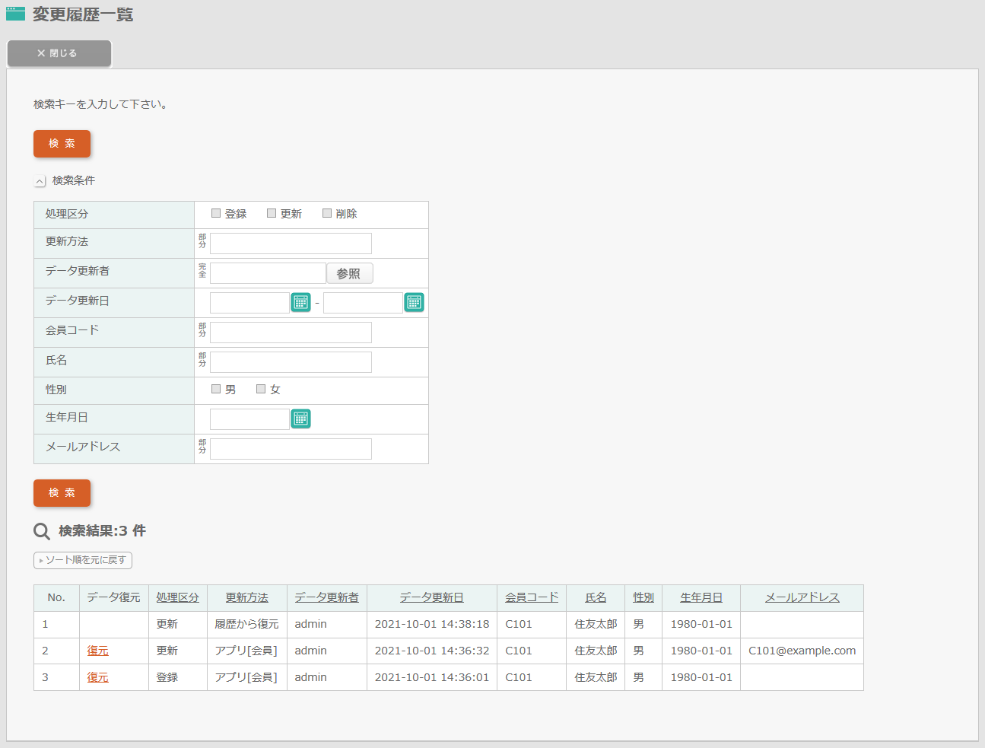This screenshot has height=748, width=985.
Task: Sort by 氏名 column header
Action: (x=596, y=597)
